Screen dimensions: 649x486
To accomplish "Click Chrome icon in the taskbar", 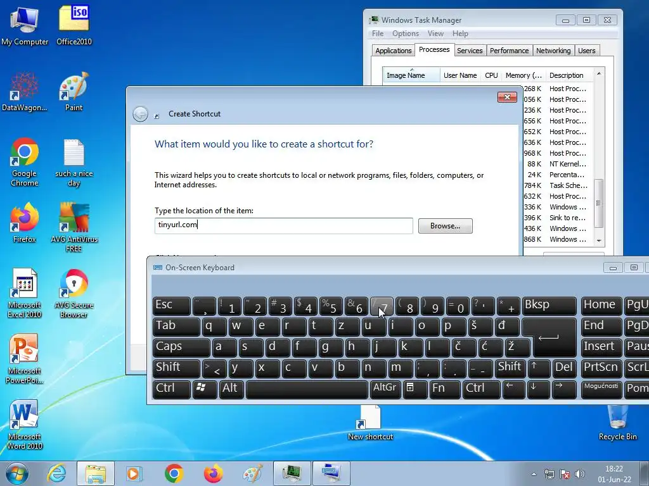I will tap(174, 473).
